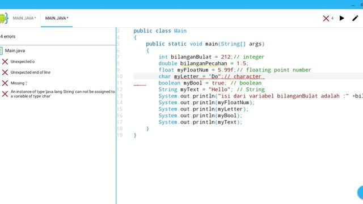Click red X beside 'Missing ;'
Viewport: 363px width, 204px height.
(5, 83)
